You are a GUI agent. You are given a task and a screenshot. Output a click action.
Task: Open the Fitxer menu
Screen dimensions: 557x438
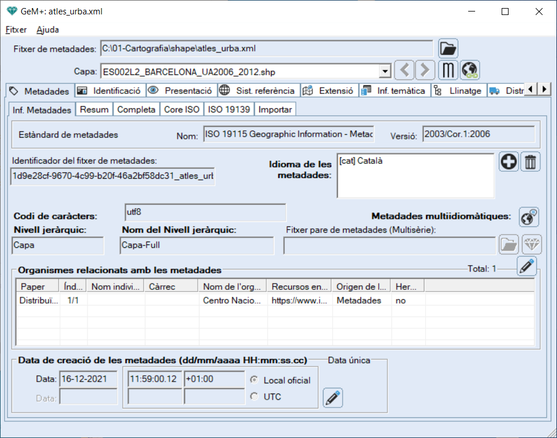(16, 30)
